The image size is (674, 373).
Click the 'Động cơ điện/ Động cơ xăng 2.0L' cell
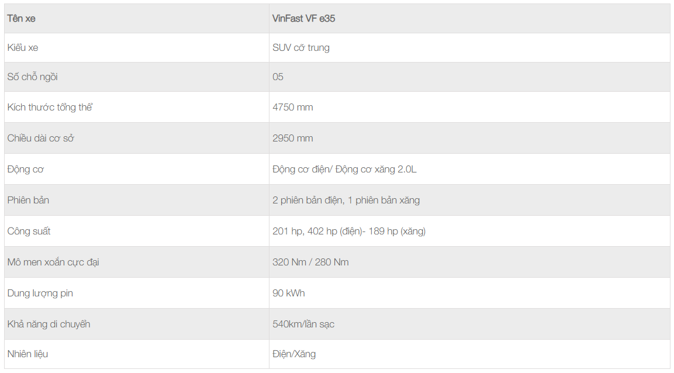[344, 170]
